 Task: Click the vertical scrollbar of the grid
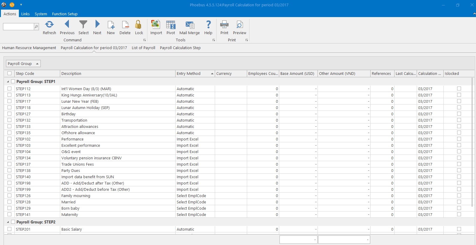tap(472, 142)
